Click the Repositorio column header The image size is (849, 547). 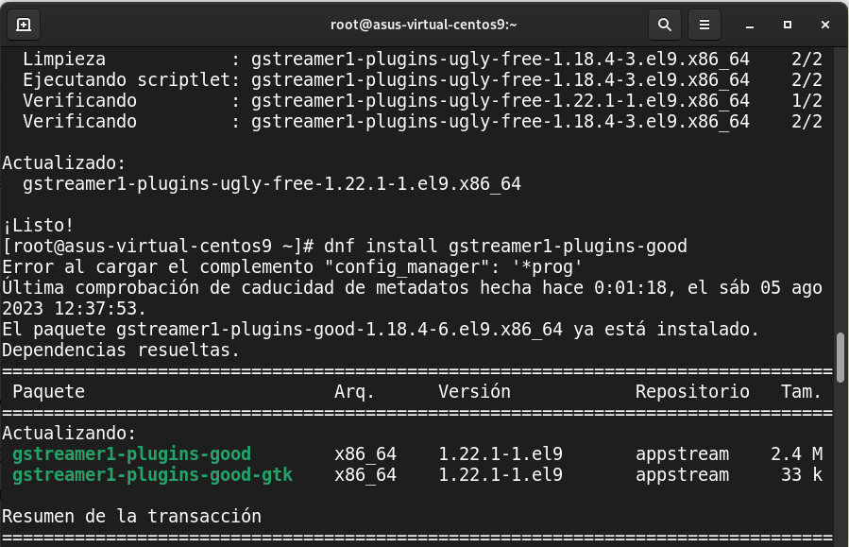(x=692, y=391)
